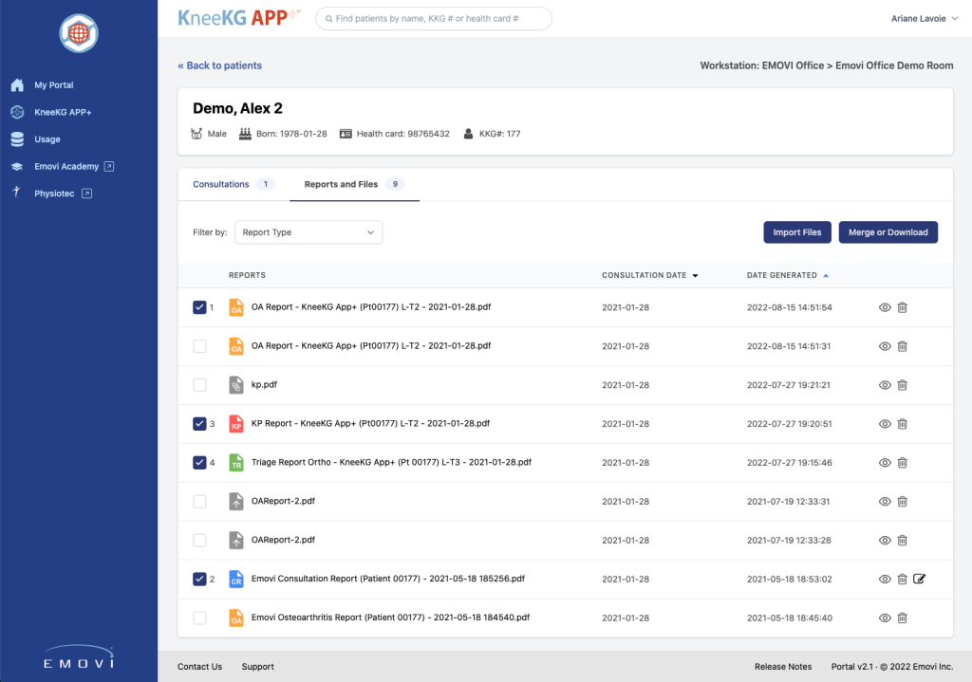Open the OA Report file name dated 14:51:31
Image resolution: width=972 pixels, height=682 pixels.
(371, 345)
